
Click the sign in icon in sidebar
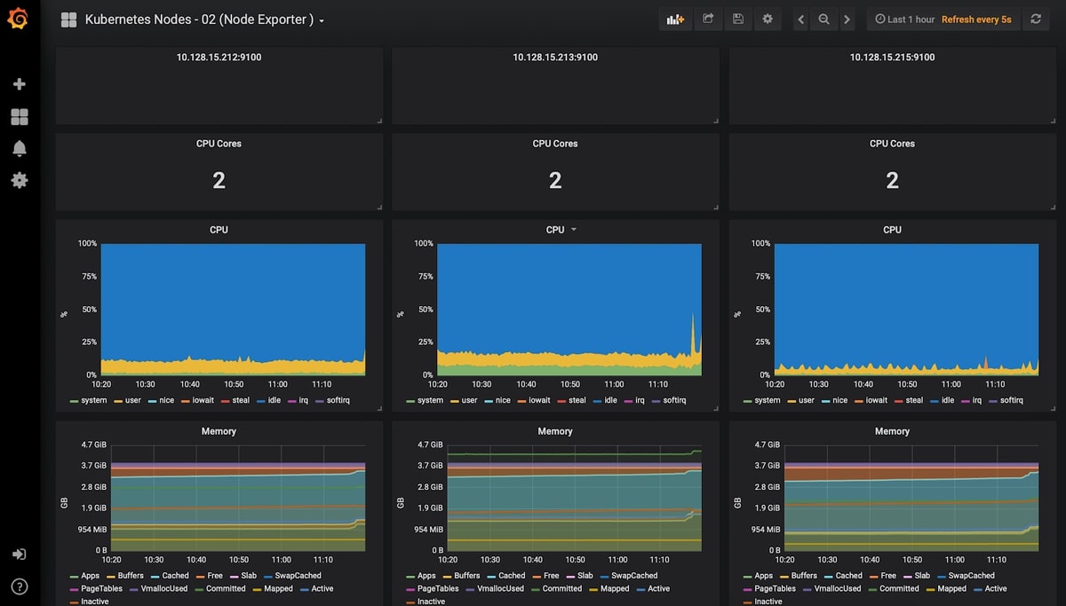tap(20, 555)
